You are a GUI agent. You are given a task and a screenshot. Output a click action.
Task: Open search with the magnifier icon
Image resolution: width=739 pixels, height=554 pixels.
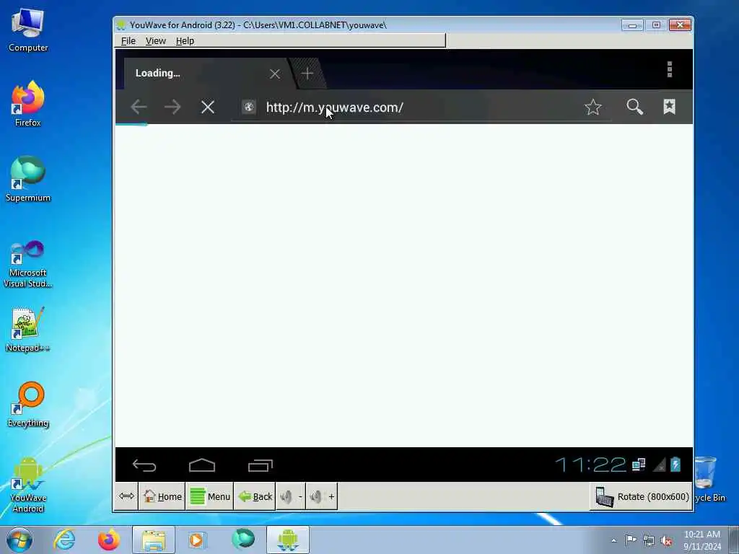pyautogui.click(x=634, y=107)
